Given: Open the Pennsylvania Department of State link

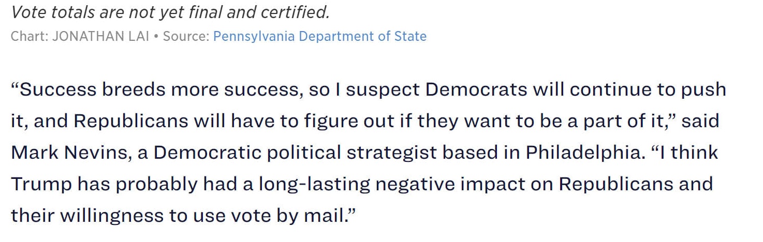Looking at the screenshot, I should (x=319, y=36).
